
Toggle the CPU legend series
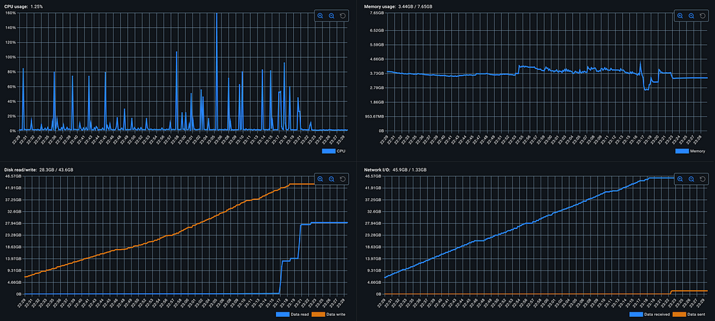pos(334,151)
